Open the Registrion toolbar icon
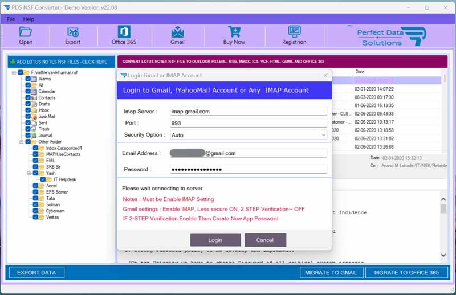This screenshot has height=295, width=456. click(294, 32)
